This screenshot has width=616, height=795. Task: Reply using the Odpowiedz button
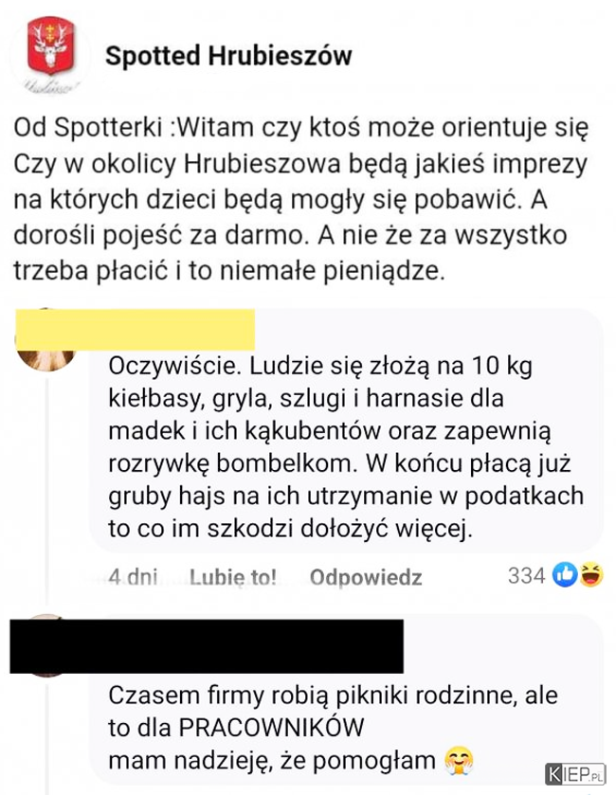[x=366, y=577]
